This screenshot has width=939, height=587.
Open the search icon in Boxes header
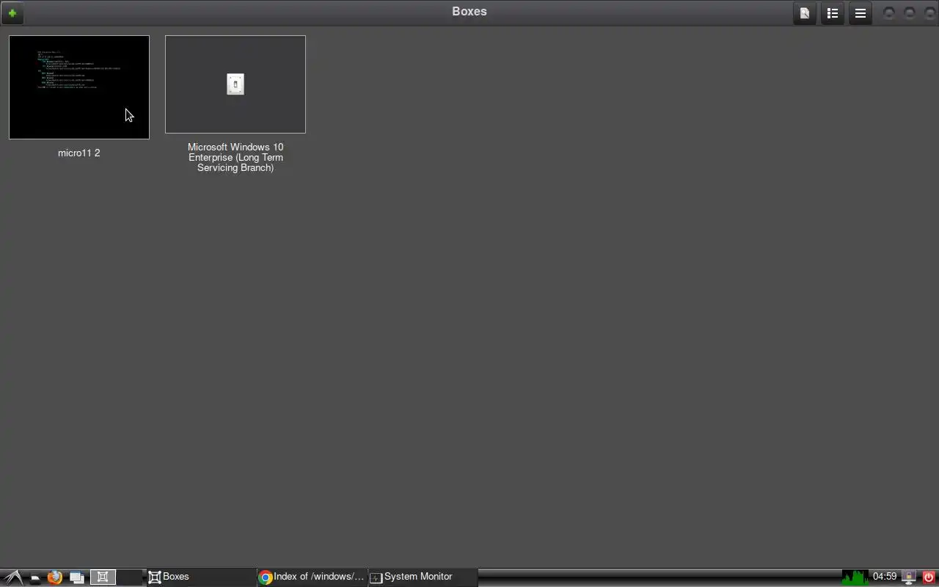tap(805, 13)
